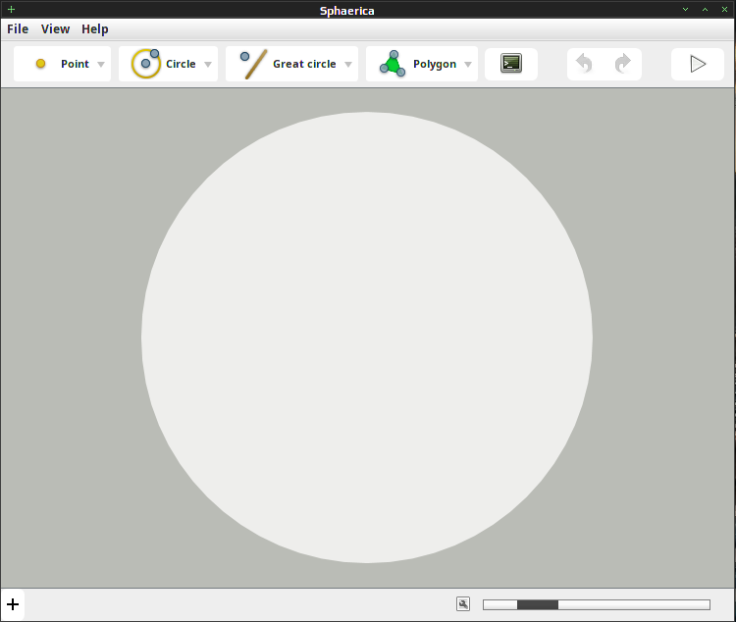Screen dimensions: 736x622
Task: Expand the Great circle dropdown arrow
Action: point(348,65)
